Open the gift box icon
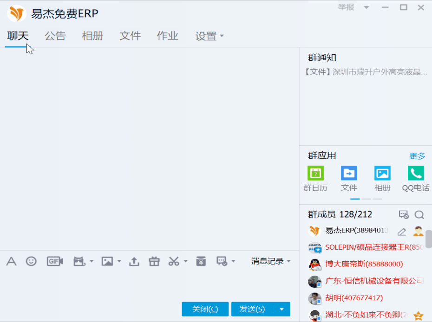Image resolution: width=432 pixels, height=322 pixels. click(x=154, y=261)
